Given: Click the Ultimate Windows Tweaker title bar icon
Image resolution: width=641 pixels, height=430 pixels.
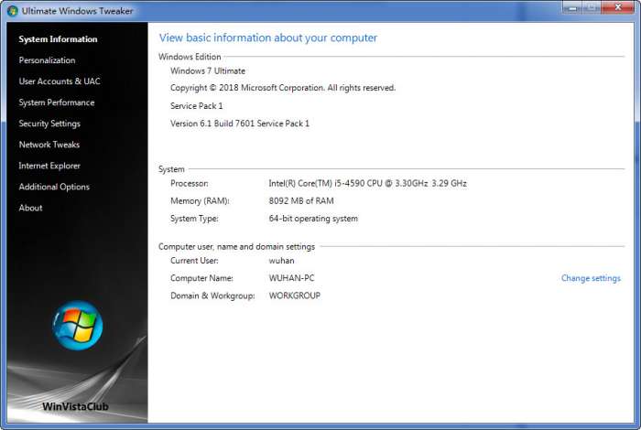Looking at the screenshot, I should pyautogui.click(x=13, y=11).
